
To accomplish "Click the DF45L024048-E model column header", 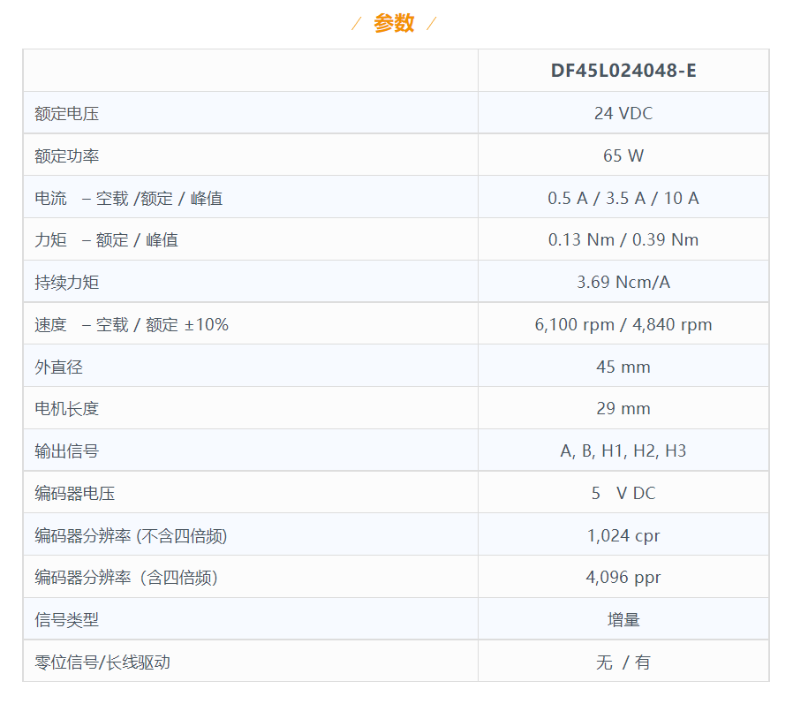I will [623, 71].
